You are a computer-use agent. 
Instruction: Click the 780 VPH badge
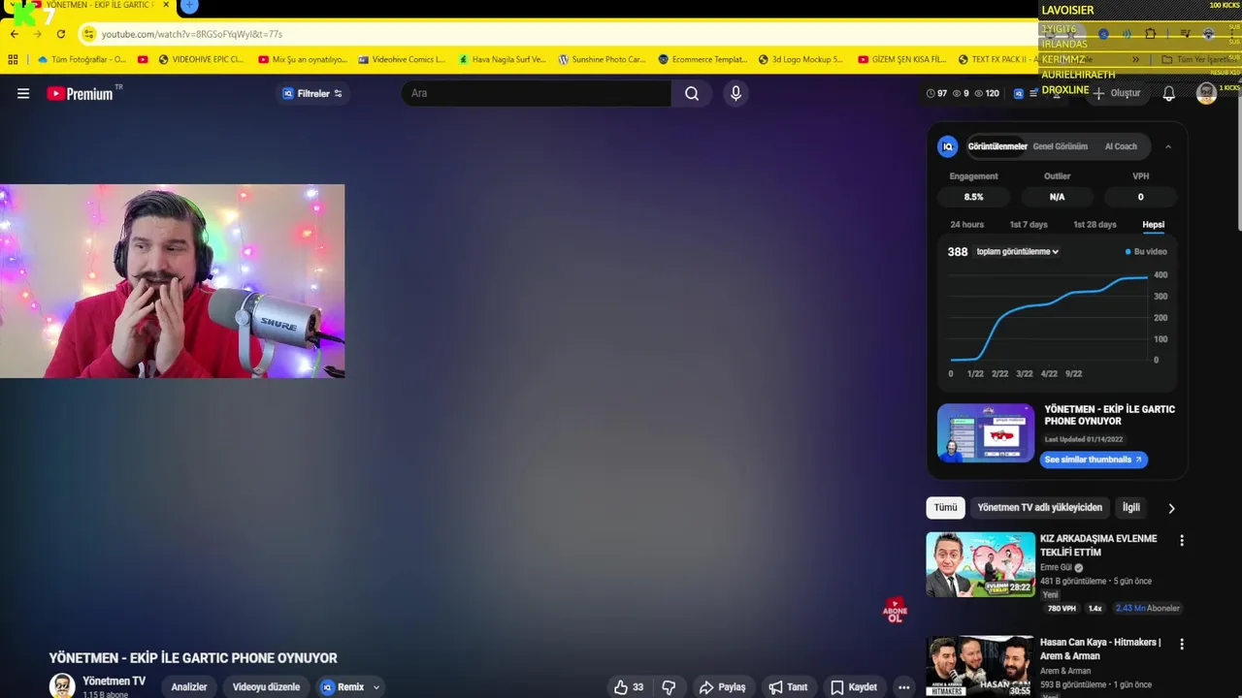pyautogui.click(x=1062, y=609)
